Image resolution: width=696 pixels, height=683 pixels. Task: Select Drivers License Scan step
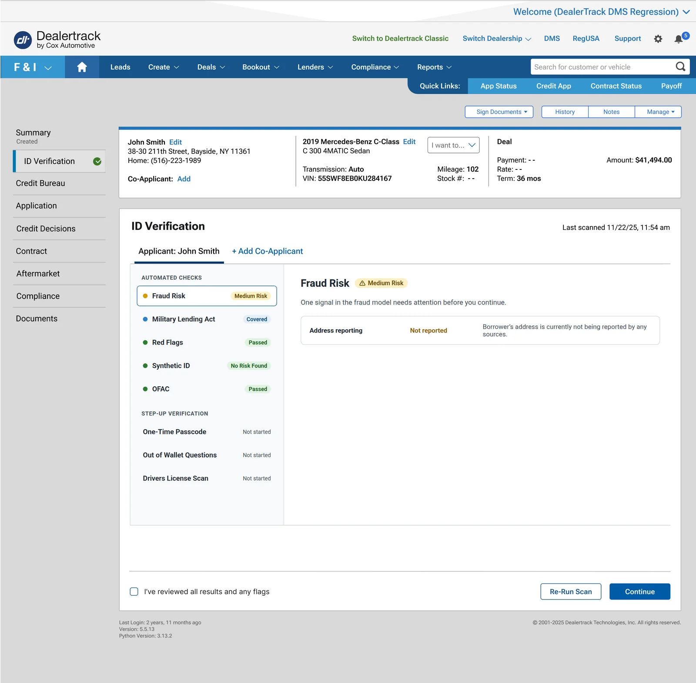point(207,478)
